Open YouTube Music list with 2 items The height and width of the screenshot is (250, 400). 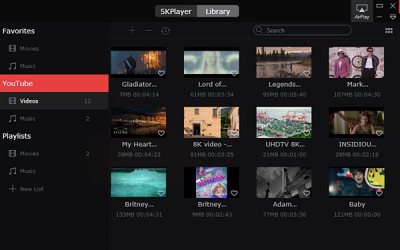(54, 119)
